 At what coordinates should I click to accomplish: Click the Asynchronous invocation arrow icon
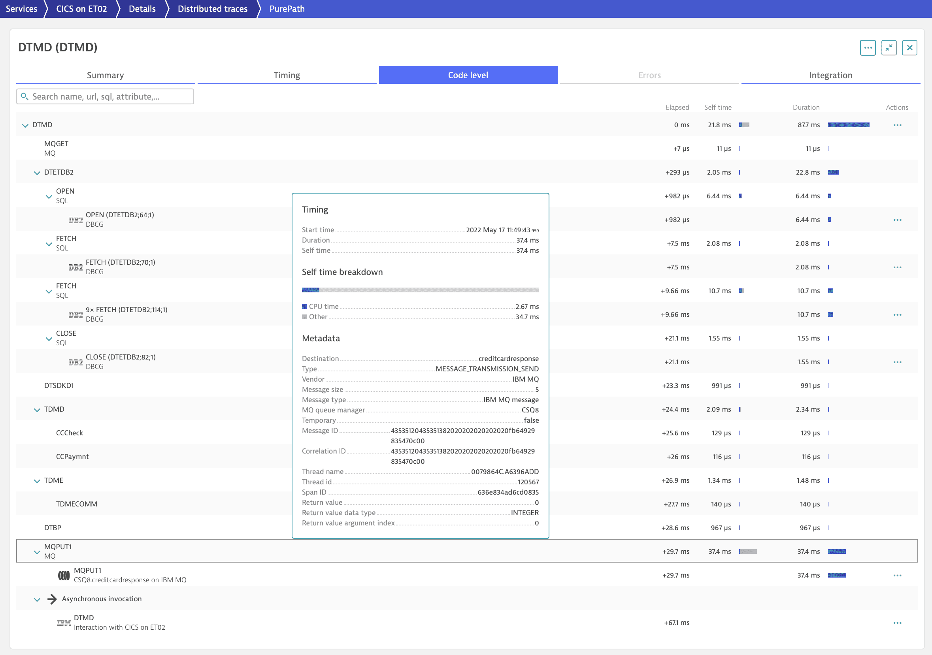click(x=52, y=599)
